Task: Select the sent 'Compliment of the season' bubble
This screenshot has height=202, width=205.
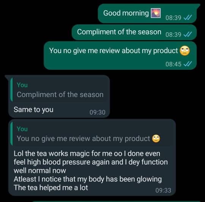Action: (134, 32)
